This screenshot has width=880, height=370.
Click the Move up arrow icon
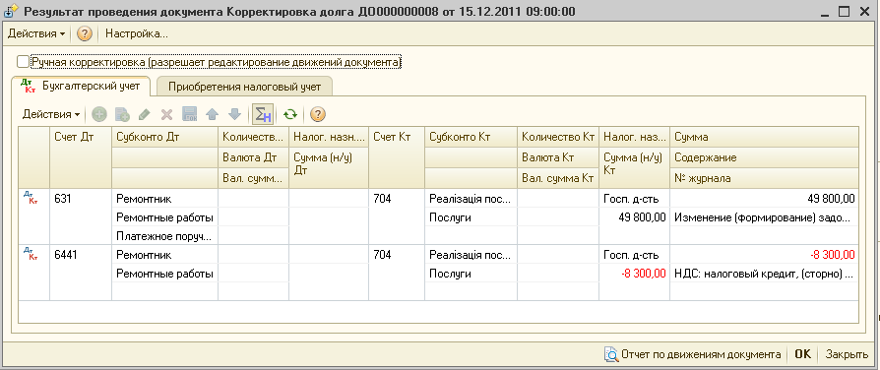coord(213,114)
